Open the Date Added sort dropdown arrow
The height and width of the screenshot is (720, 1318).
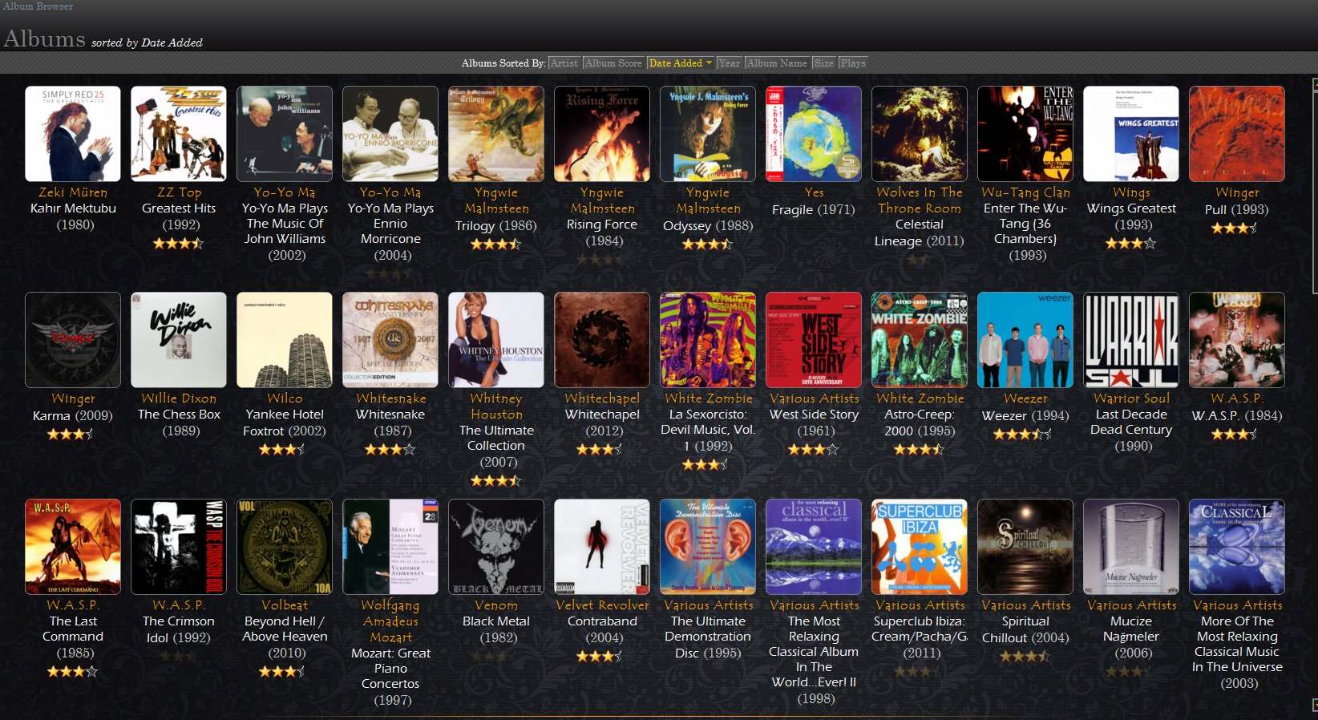coord(709,63)
